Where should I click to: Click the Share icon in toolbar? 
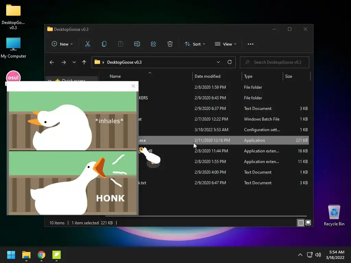(x=154, y=44)
